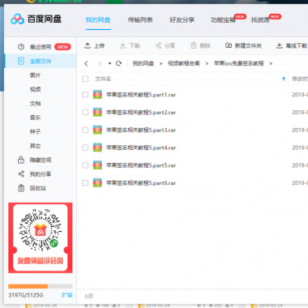Show the 图片 category
Image resolution: width=308 pixels, height=308 pixels.
pyautogui.click(x=35, y=75)
